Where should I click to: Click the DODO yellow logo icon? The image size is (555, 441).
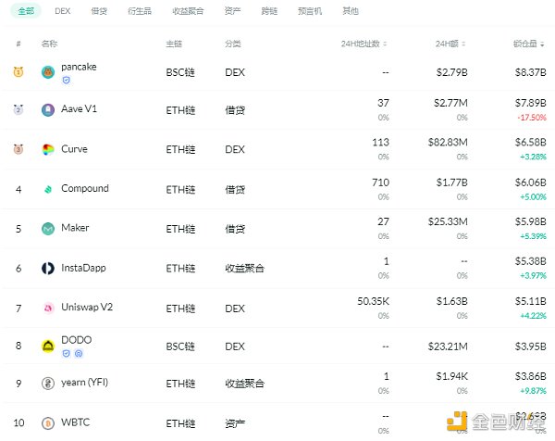[x=48, y=346]
